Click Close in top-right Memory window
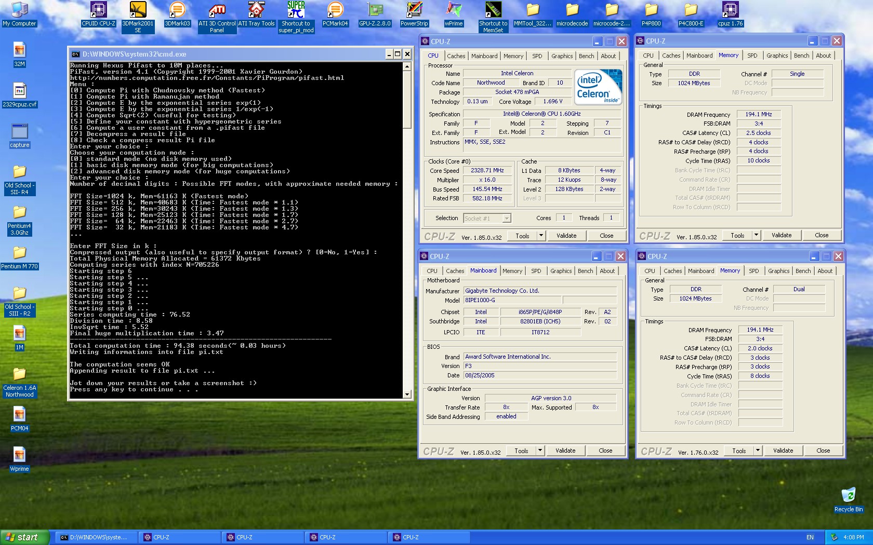The height and width of the screenshot is (545, 873). click(x=822, y=235)
